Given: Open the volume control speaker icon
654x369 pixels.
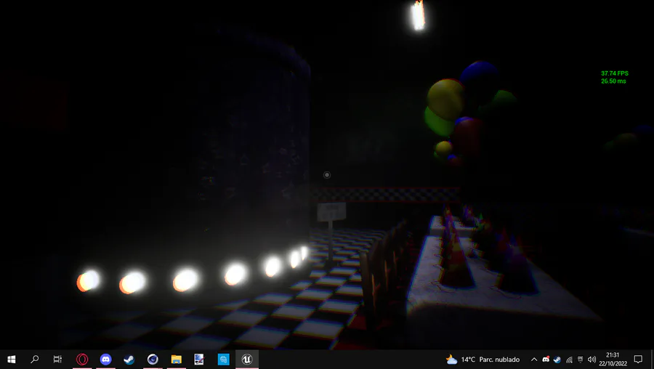Looking at the screenshot, I should (592, 360).
